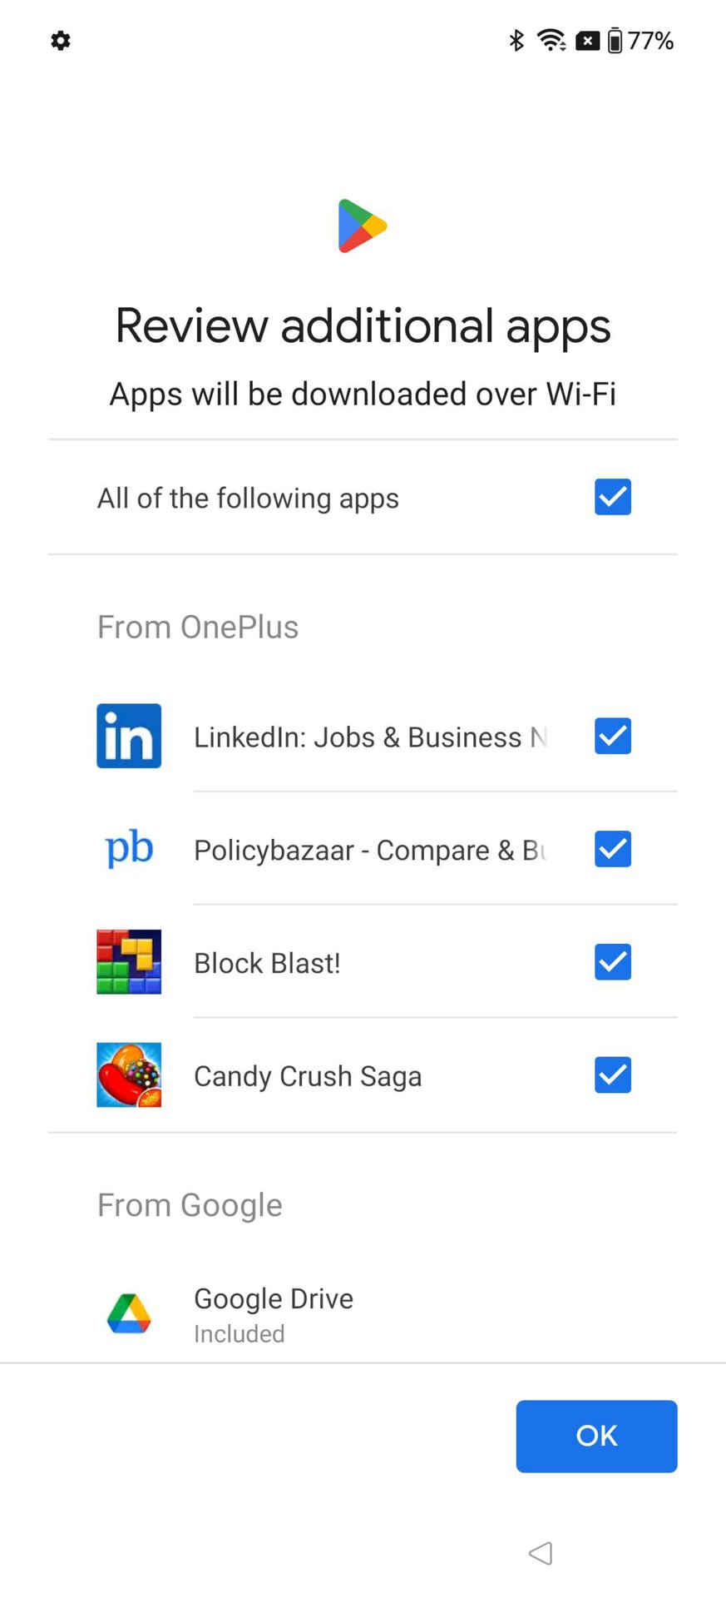Disable the Candy Crush Saga checkbox
726x1598 pixels.
pos(613,1075)
